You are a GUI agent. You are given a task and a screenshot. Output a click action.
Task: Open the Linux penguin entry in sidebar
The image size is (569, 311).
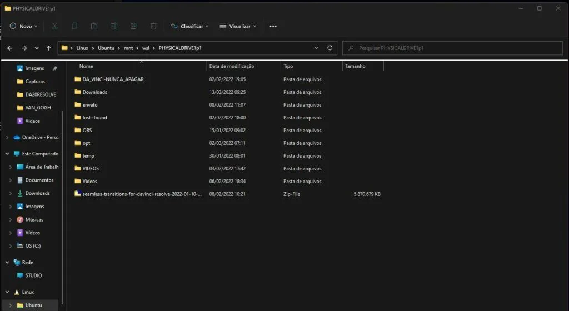23,292
